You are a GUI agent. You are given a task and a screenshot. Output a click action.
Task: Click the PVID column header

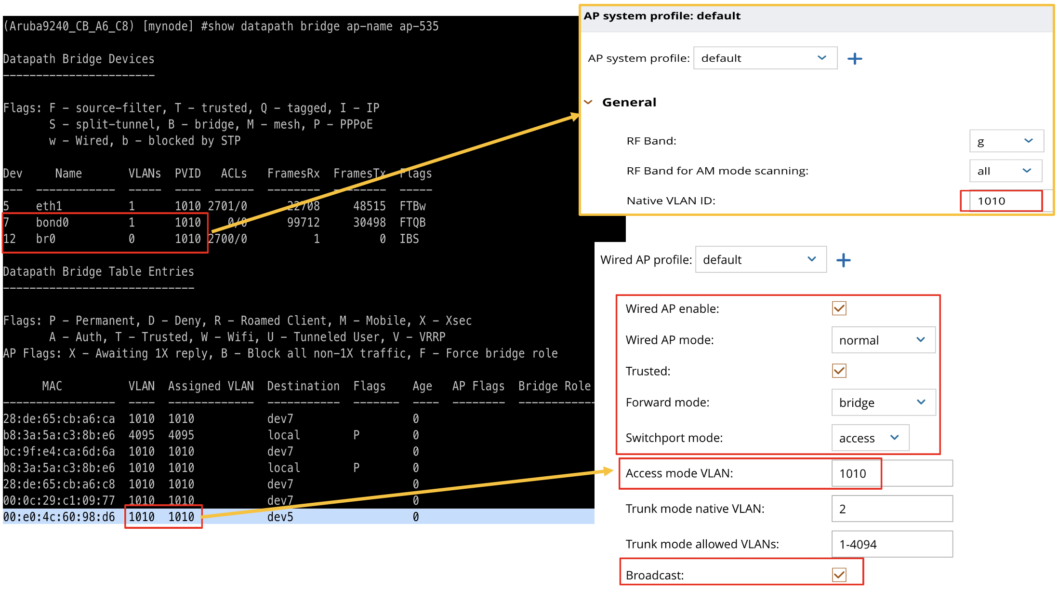point(188,174)
